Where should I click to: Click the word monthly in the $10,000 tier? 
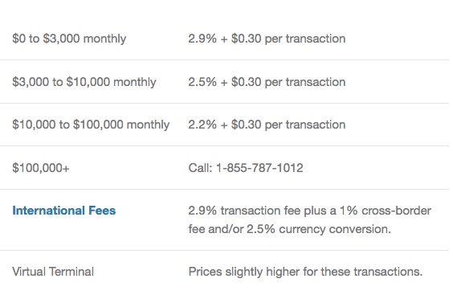point(148,125)
